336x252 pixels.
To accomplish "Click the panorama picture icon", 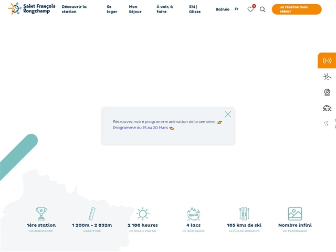I will tap(295, 213).
